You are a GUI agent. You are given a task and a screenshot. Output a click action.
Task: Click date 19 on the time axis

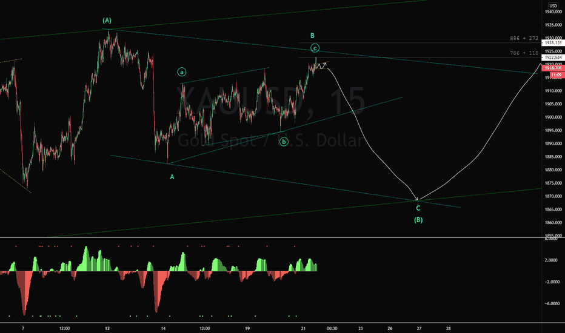tap(247, 328)
